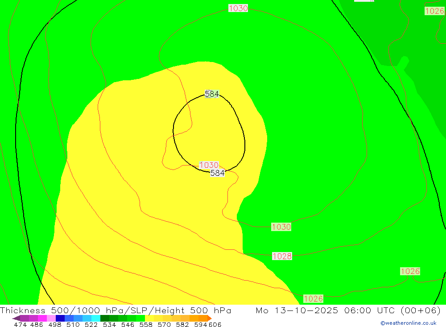Click the upper 584 height contour label
The width and height of the screenshot is (446, 327).
(x=212, y=94)
